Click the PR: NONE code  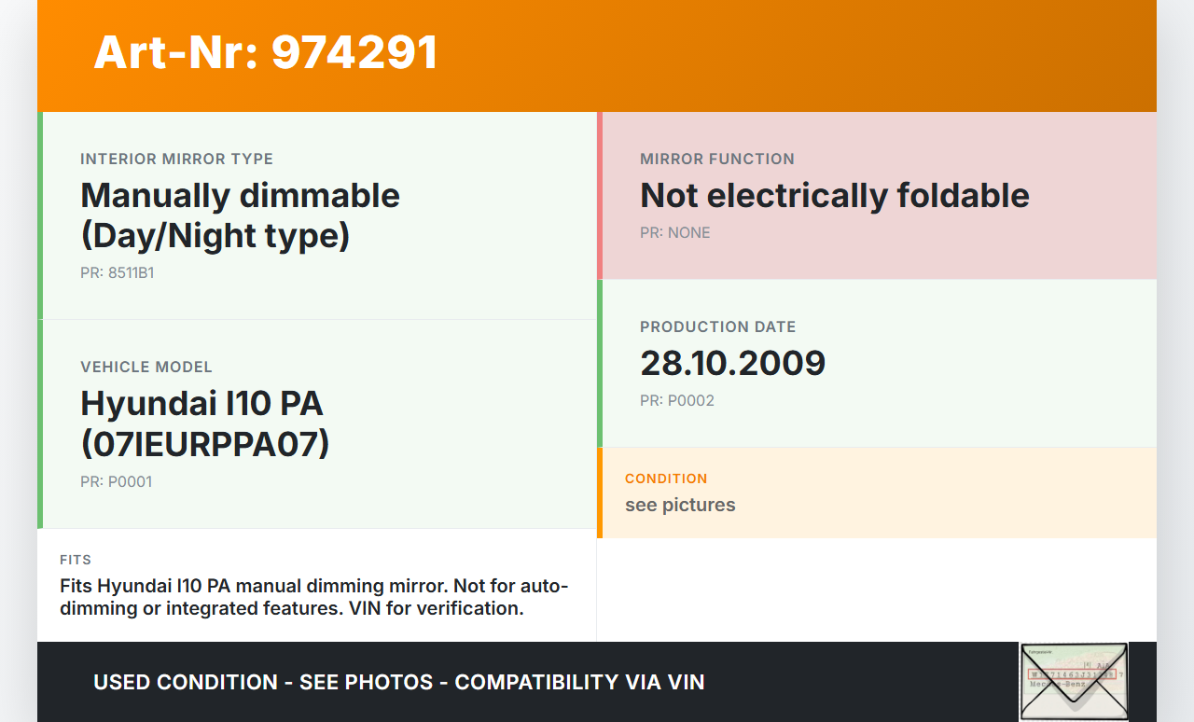674,232
